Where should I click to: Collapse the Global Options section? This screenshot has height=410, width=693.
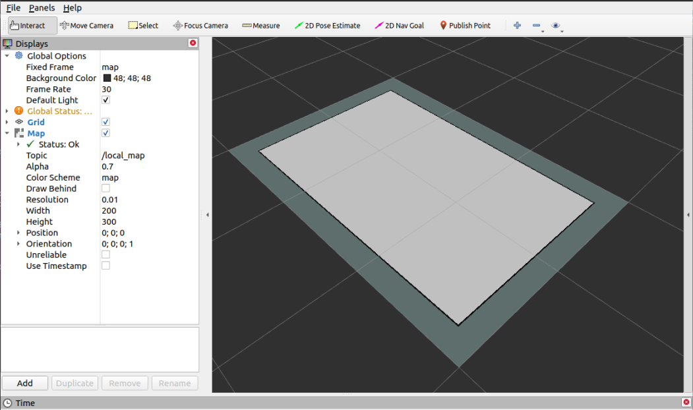pos(7,55)
